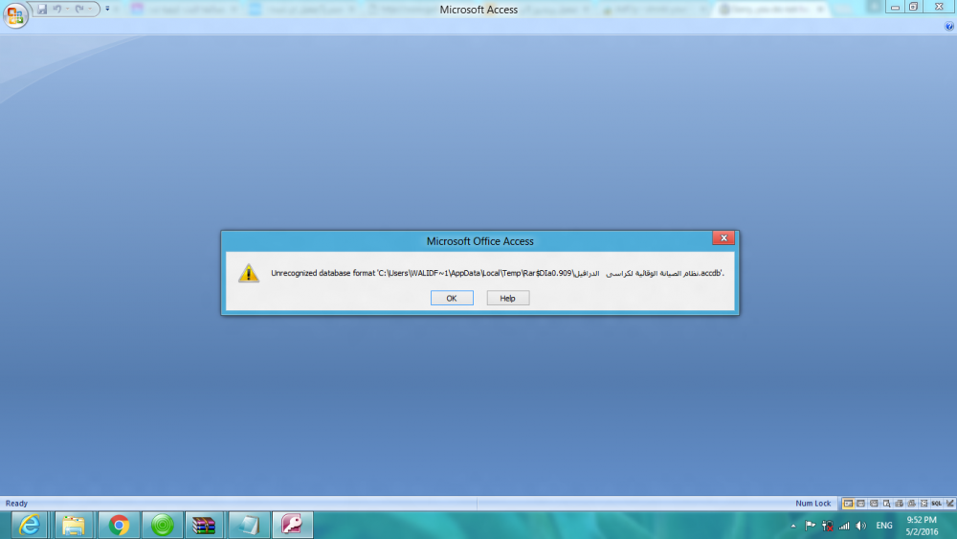Switch to Datasheet View in status bar

pos(860,504)
